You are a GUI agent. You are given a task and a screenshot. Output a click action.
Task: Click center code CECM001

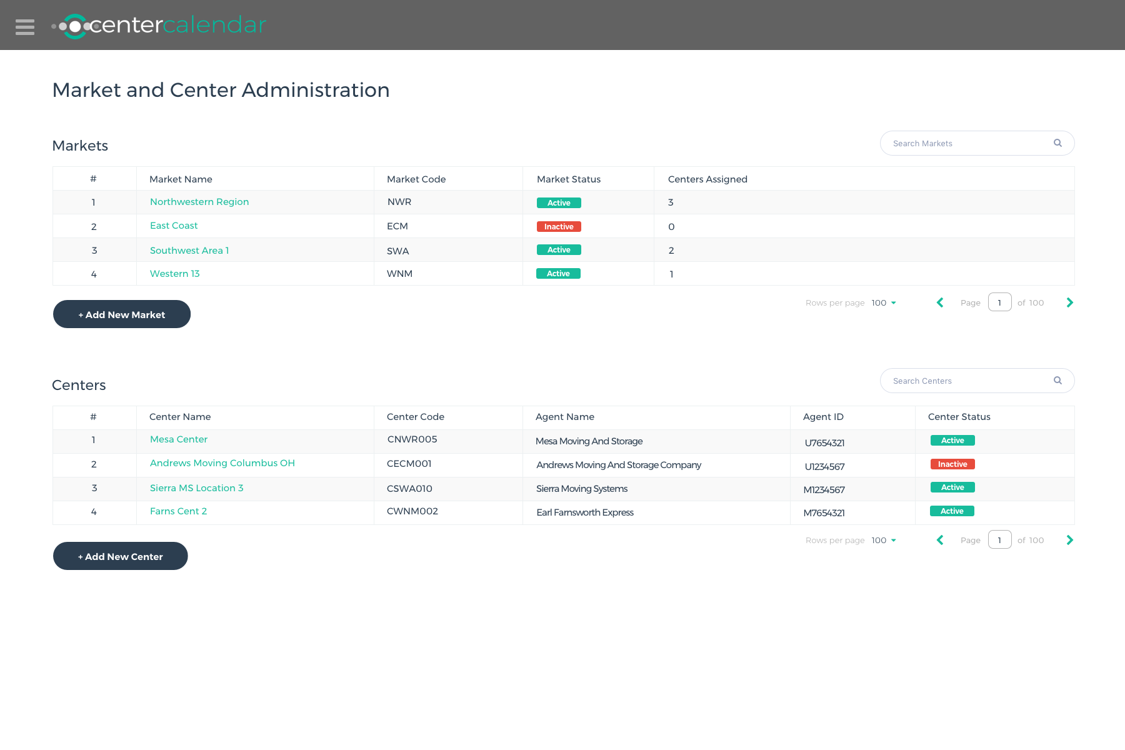coord(409,464)
